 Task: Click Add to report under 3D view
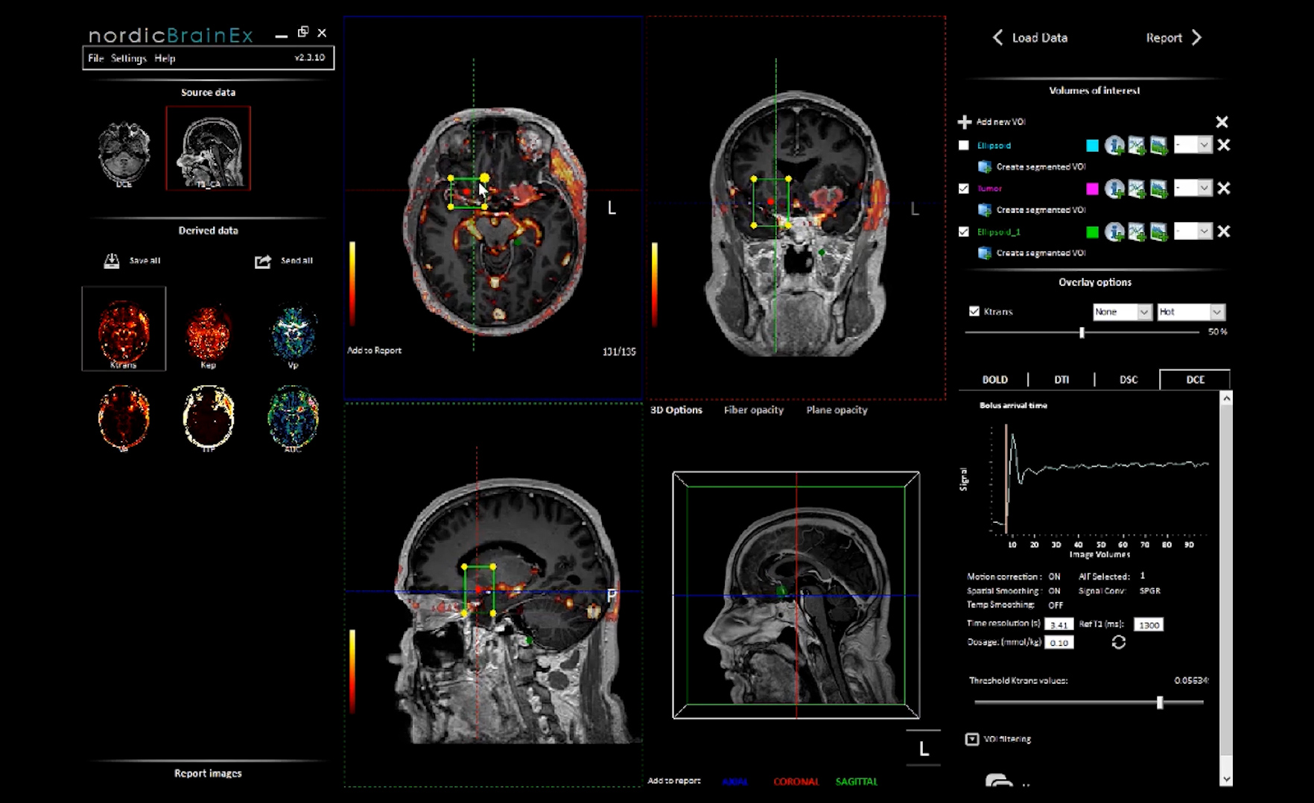[x=674, y=781]
